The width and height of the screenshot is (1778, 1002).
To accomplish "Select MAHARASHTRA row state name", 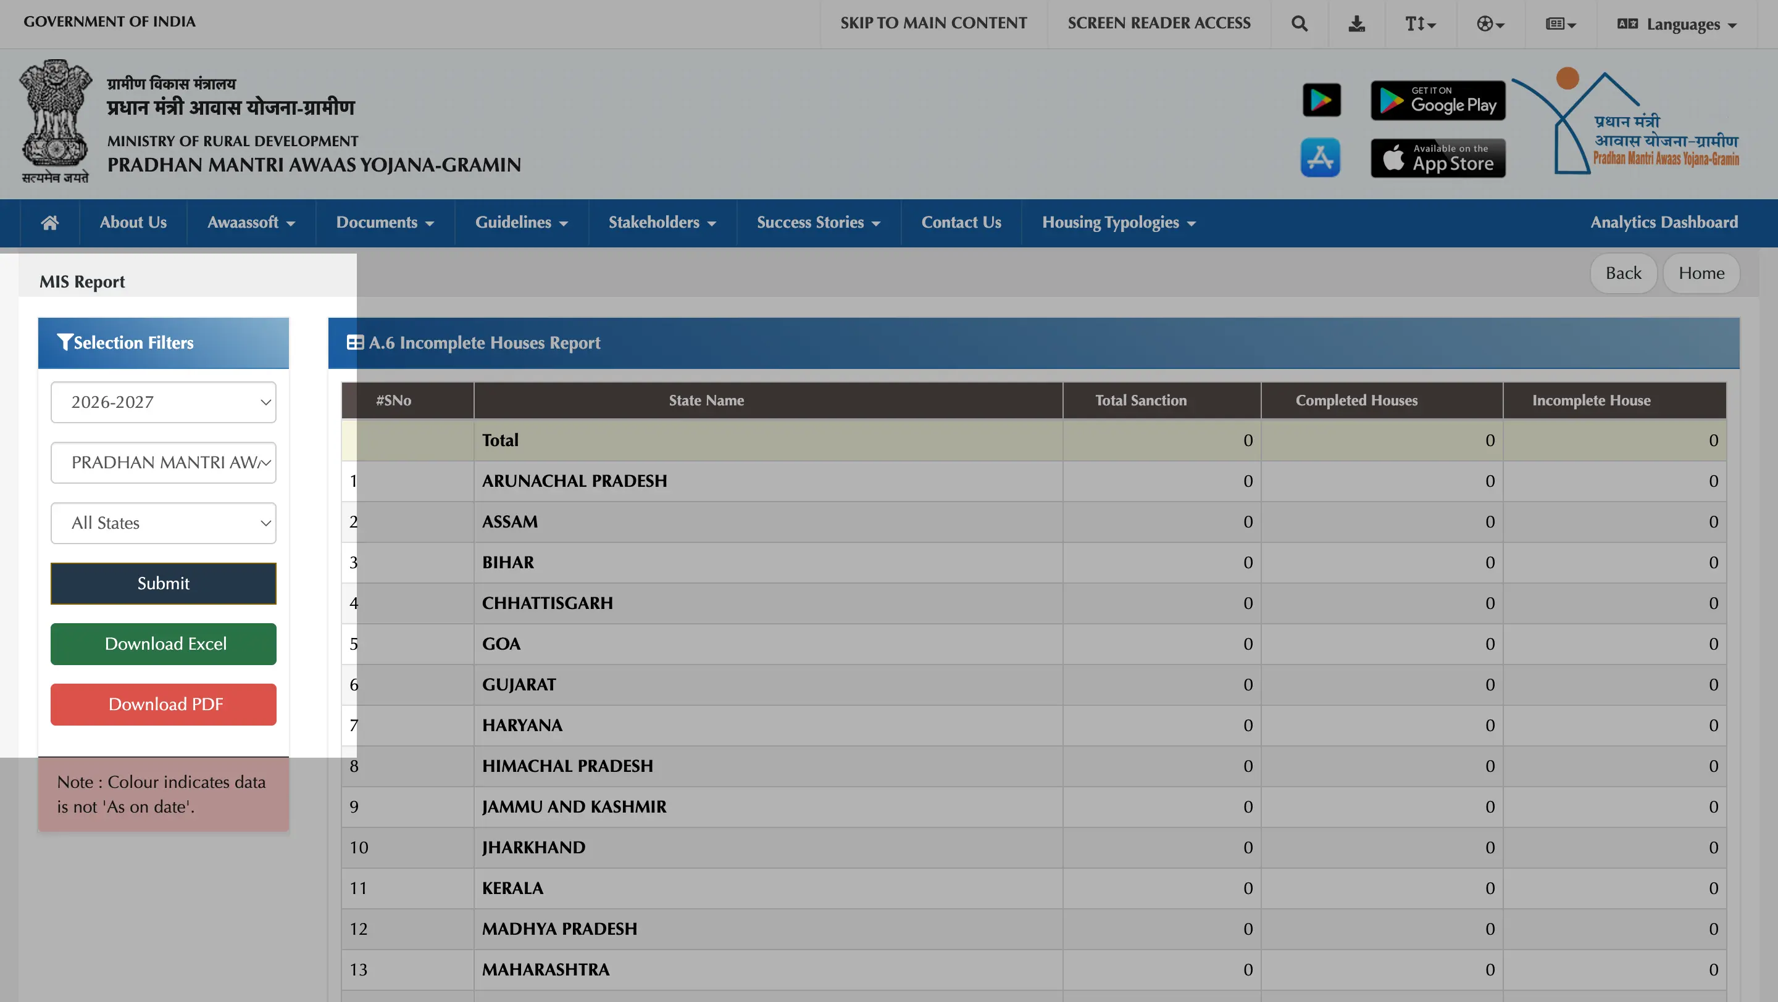I will (x=546, y=969).
